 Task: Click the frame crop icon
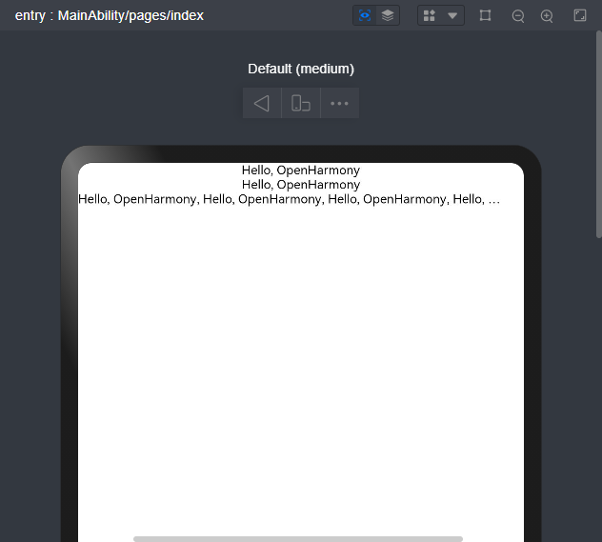485,16
